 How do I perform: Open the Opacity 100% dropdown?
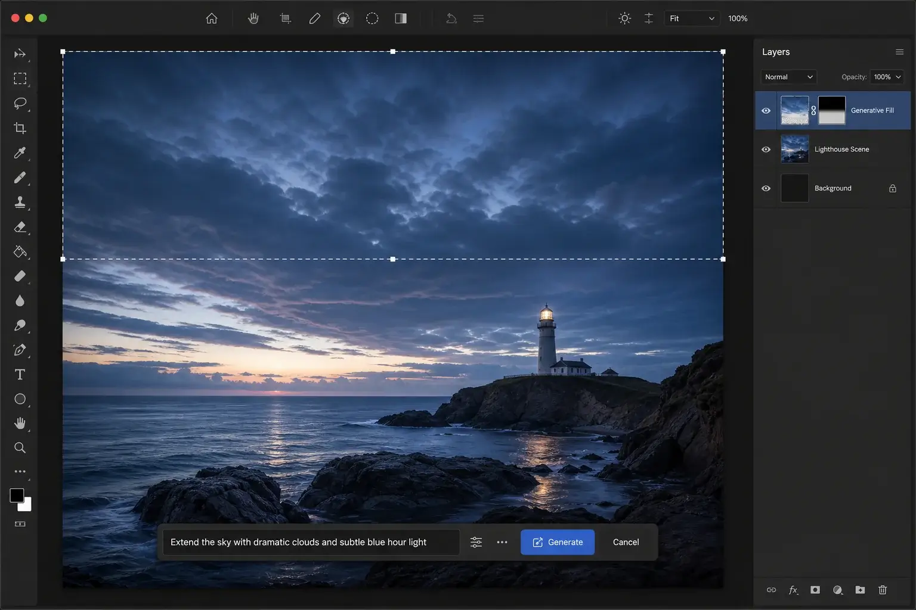(887, 77)
